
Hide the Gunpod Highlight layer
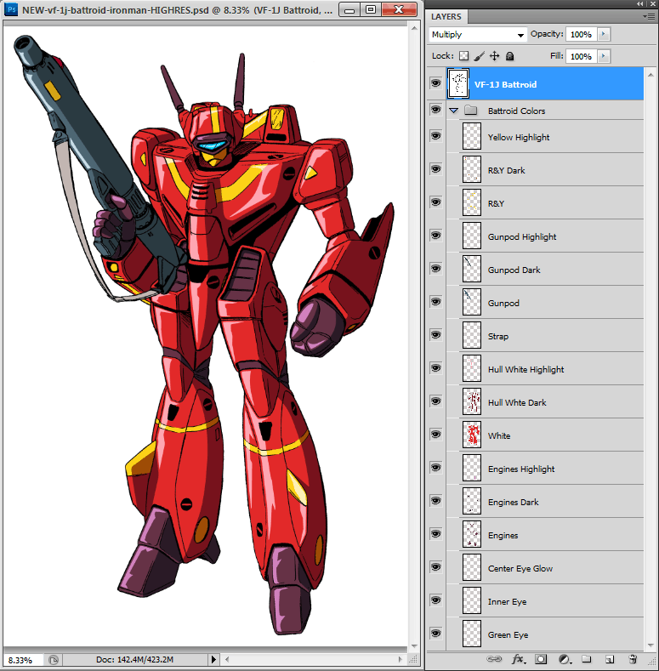435,236
